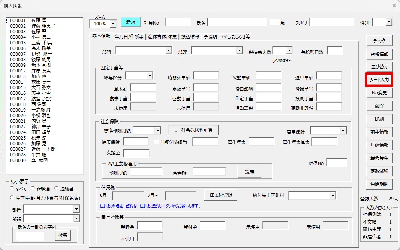Screen dimensions: 400x250
Task: Select the 退職者 radio button
Action: (x=64, y=188)
